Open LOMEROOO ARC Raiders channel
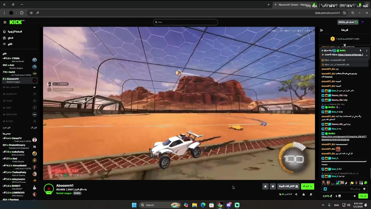The image size is (371, 209). coord(20,194)
